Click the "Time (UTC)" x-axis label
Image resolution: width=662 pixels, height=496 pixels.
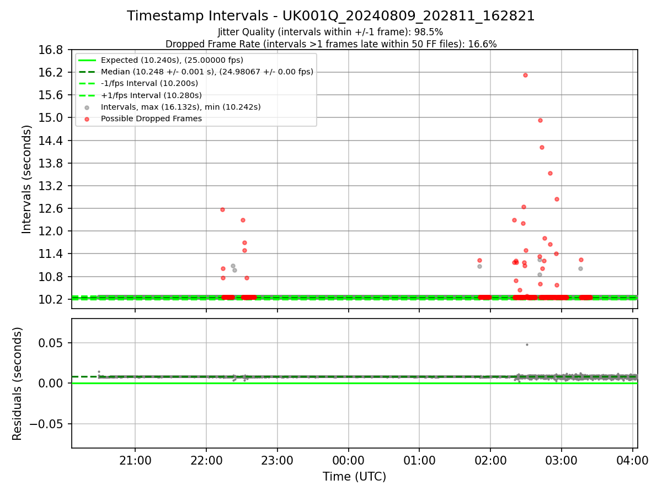[354, 477]
